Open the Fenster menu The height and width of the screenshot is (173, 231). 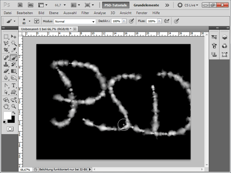(x=142, y=13)
